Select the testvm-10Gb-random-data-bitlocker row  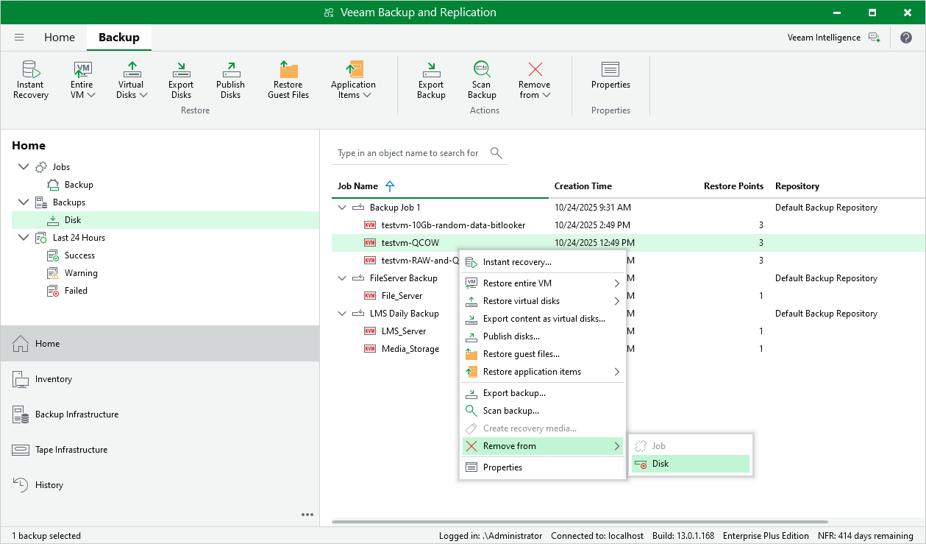628,225
